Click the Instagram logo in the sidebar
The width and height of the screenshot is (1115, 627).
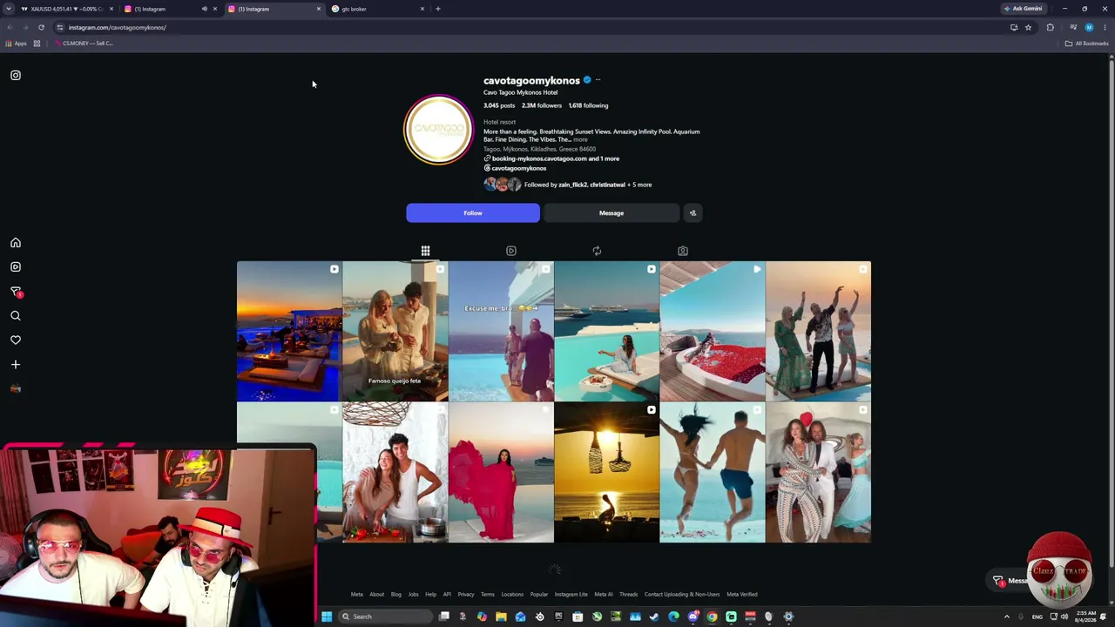click(16, 76)
